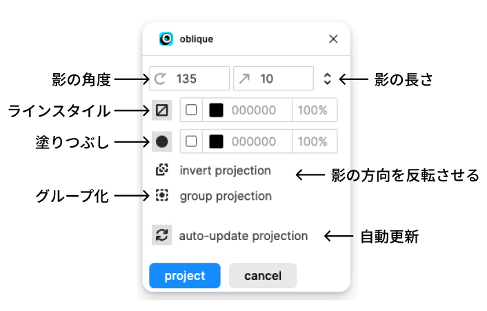Enable the line style checkbox
Image resolution: width=487 pixels, height=311 pixels.
191,110
